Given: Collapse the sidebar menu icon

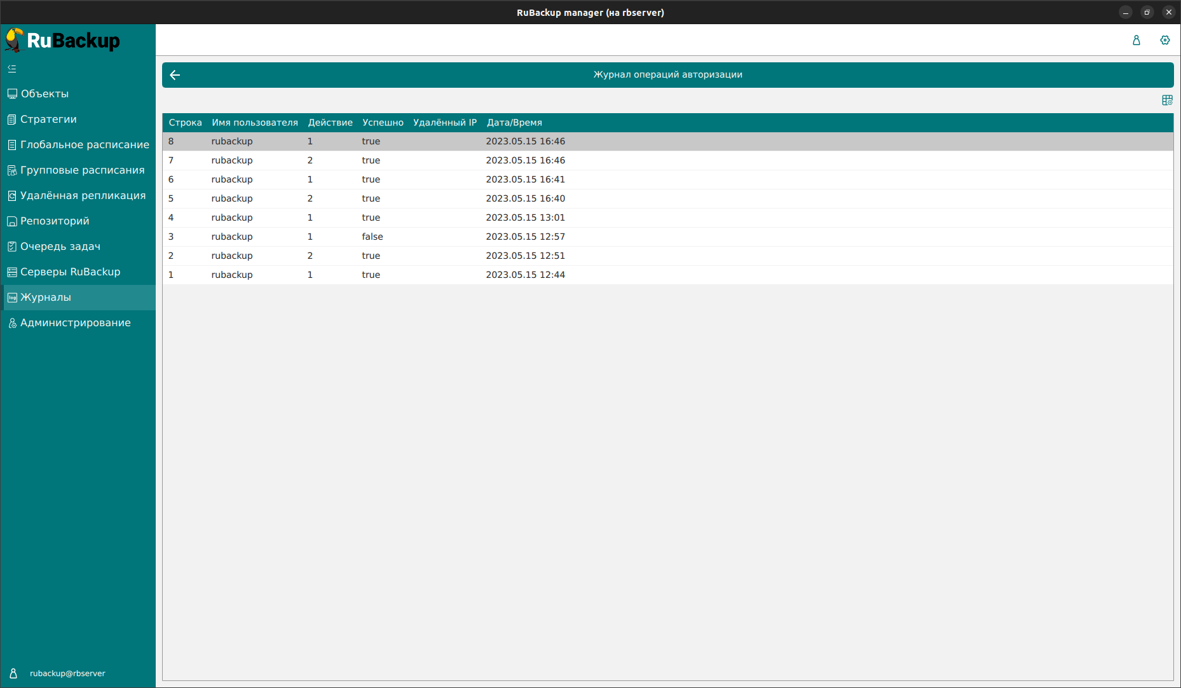Looking at the screenshot, I should tap(12, 69).
